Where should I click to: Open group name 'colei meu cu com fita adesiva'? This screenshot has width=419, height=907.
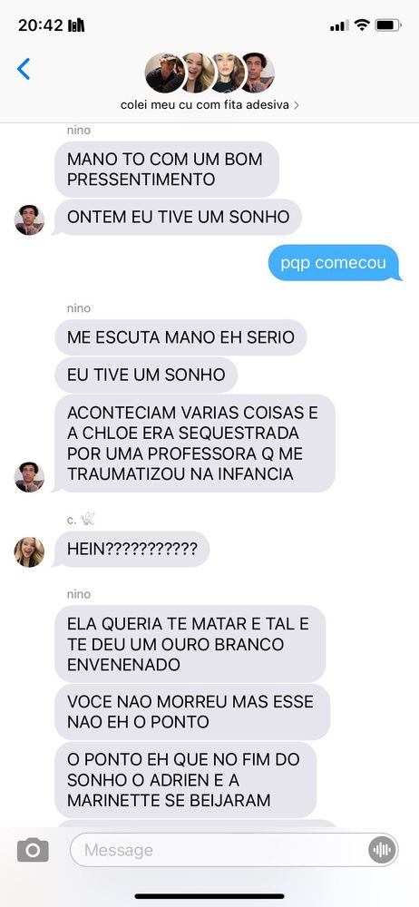click(204, 105)
